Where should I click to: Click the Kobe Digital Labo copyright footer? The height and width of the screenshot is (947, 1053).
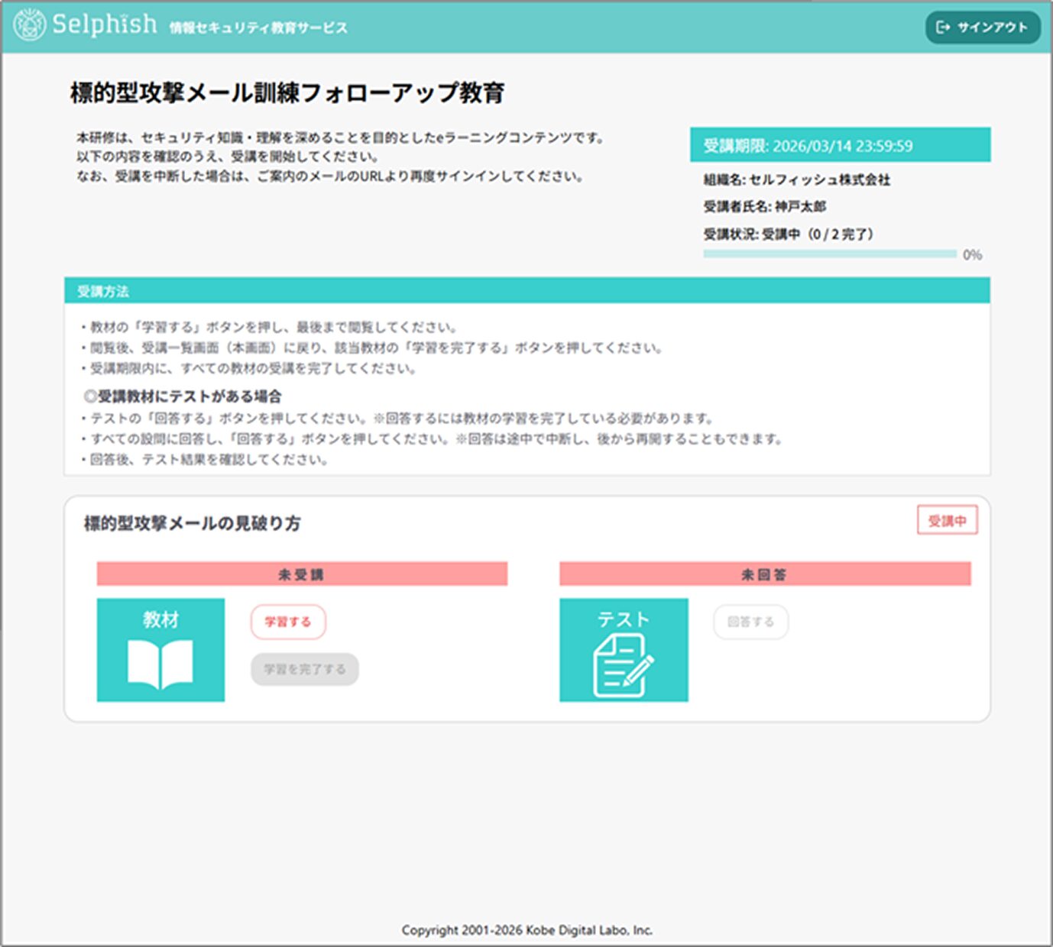pyautogui.click(x=526, y=929)
